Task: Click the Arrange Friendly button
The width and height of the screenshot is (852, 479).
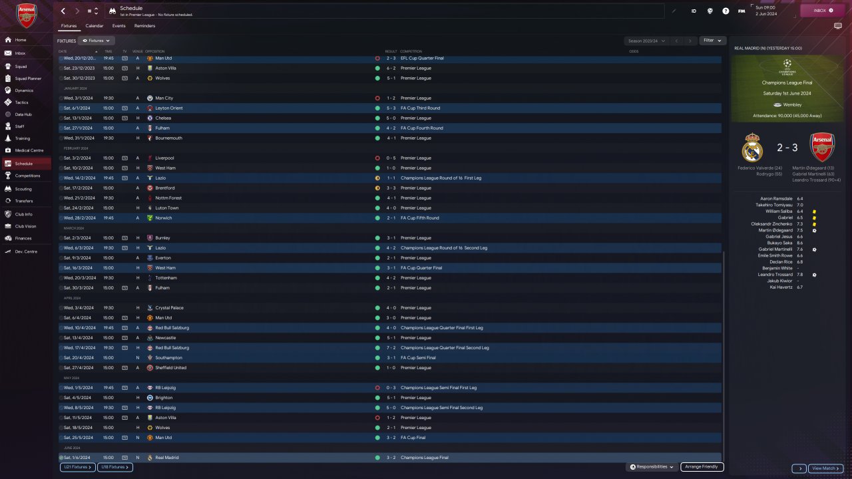Action: (702, 467)
